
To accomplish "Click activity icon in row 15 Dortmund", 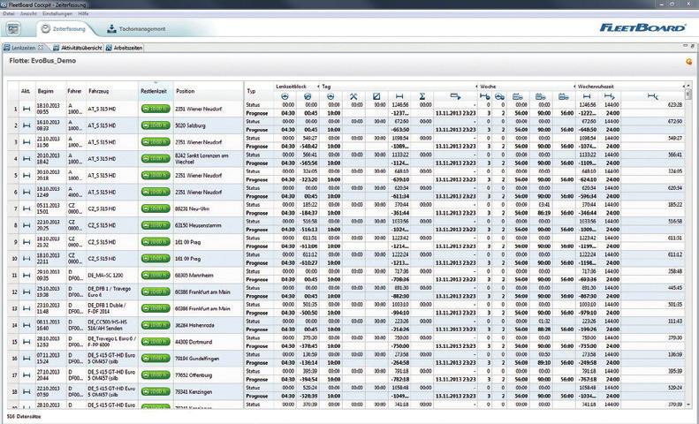I will pyautogui.click(x=27, y=342).
